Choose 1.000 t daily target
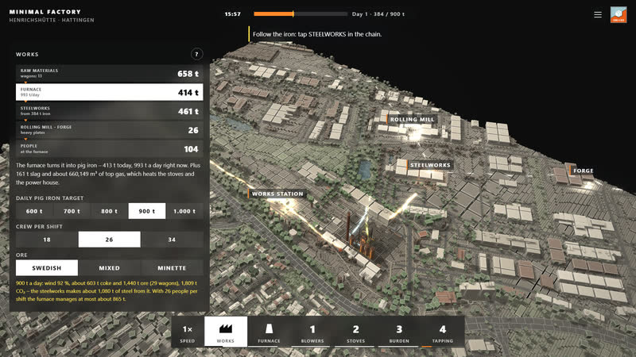This screenshot has height=357, width=636. (x=184, y=211)
